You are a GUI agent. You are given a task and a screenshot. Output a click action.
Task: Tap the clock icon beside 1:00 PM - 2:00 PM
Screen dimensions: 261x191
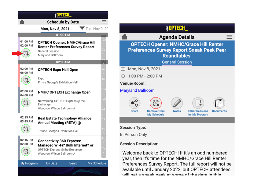pos(123,76)
